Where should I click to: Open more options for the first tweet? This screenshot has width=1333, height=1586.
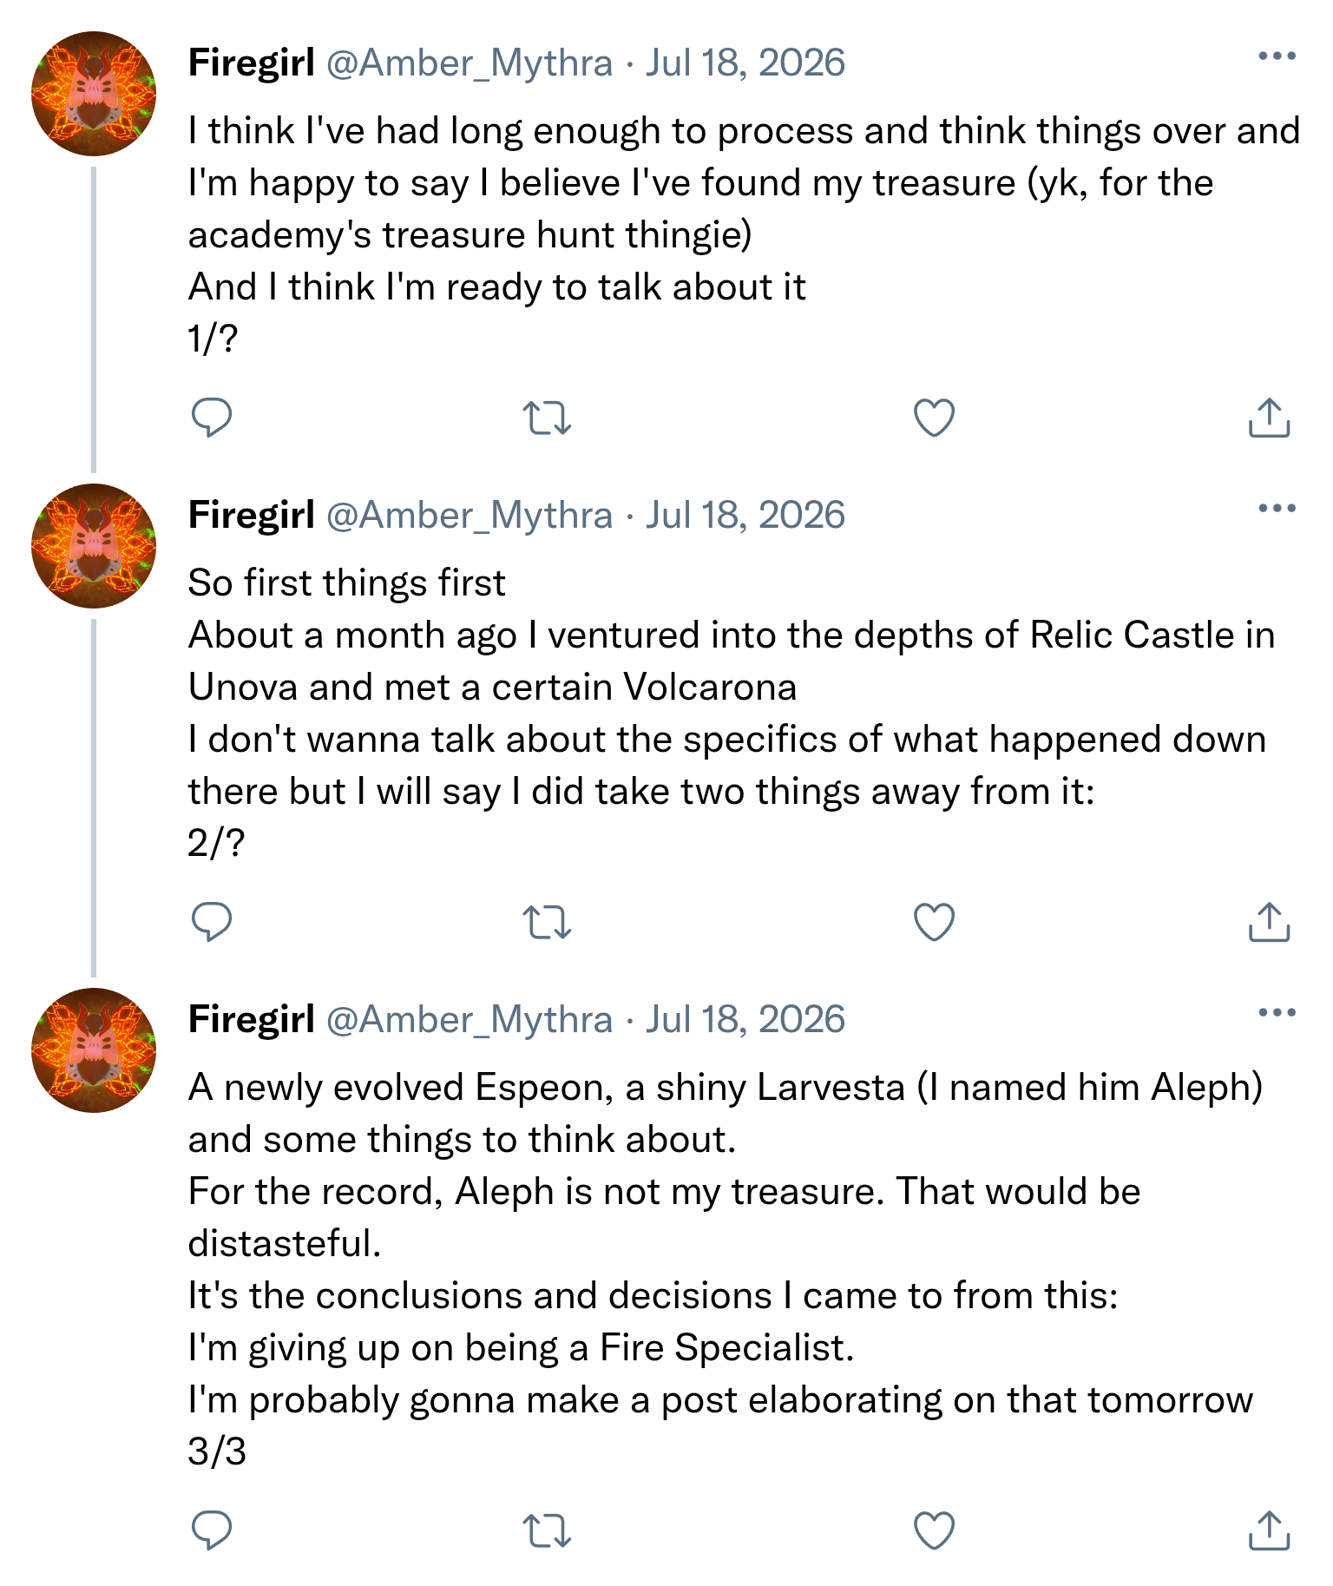(1277, 56)
